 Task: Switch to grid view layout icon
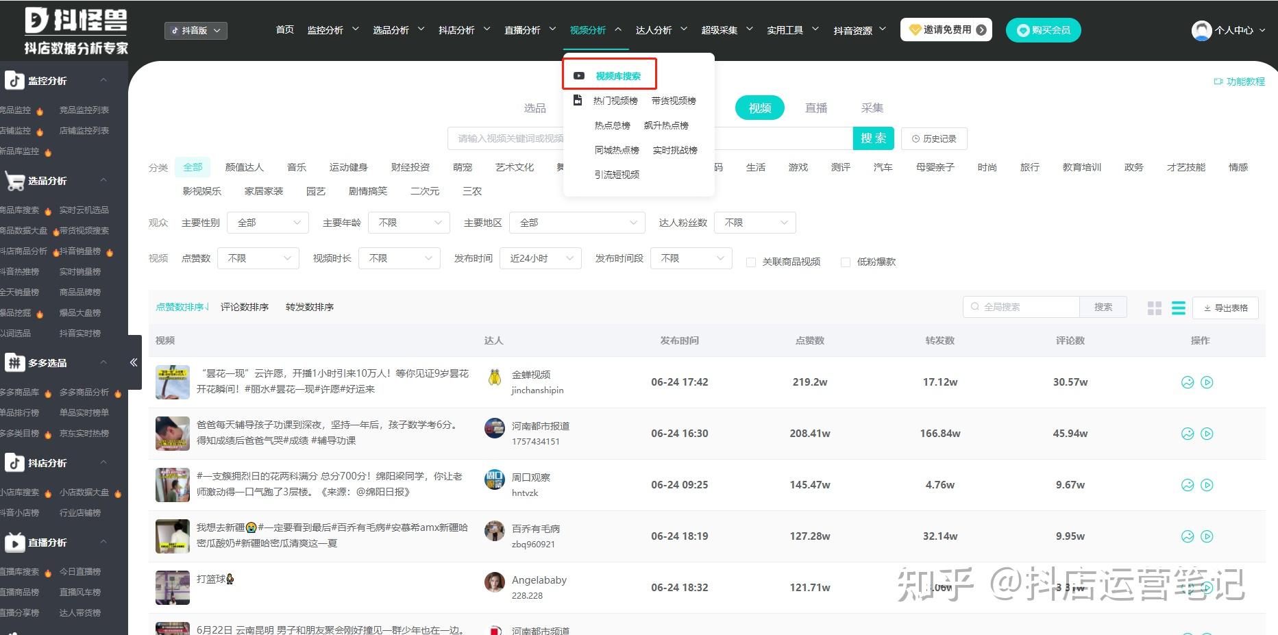point(1155,308)
